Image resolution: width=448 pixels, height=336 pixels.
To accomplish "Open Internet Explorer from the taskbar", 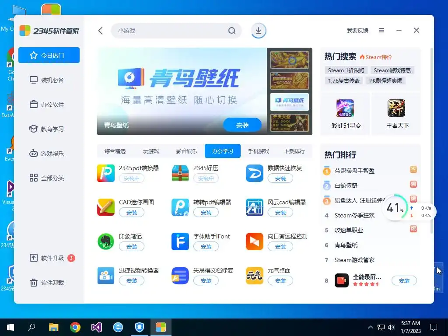I will pyautogui.click(x=118, y=327).
